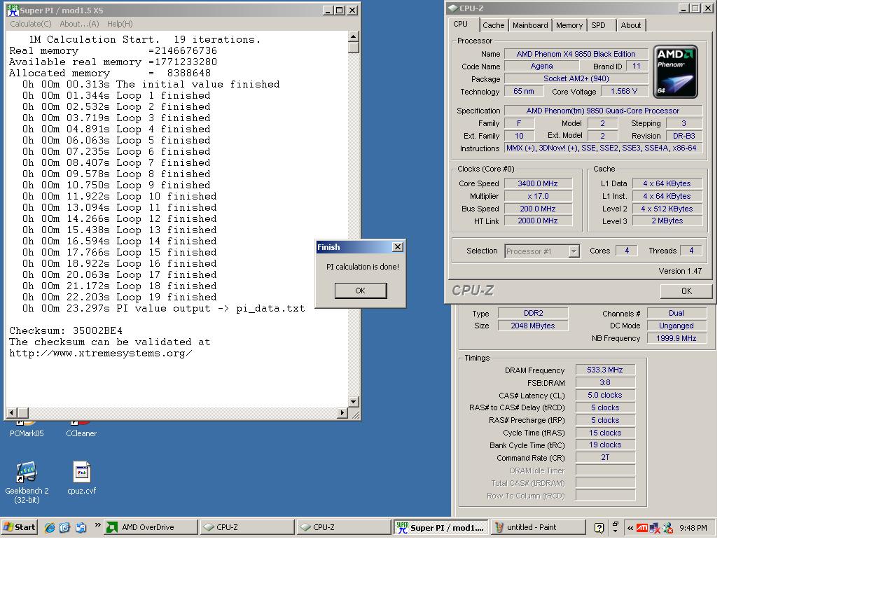This screenshot has width=881, height=607.
Task: Click the CPU-Z title bar icon
Action: [452, 8]
